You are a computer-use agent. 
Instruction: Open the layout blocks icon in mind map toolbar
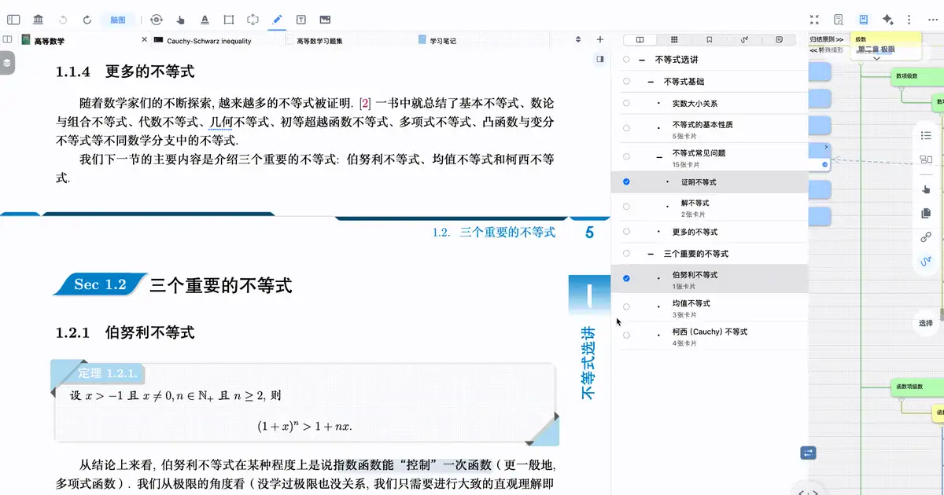coord(926,160)
